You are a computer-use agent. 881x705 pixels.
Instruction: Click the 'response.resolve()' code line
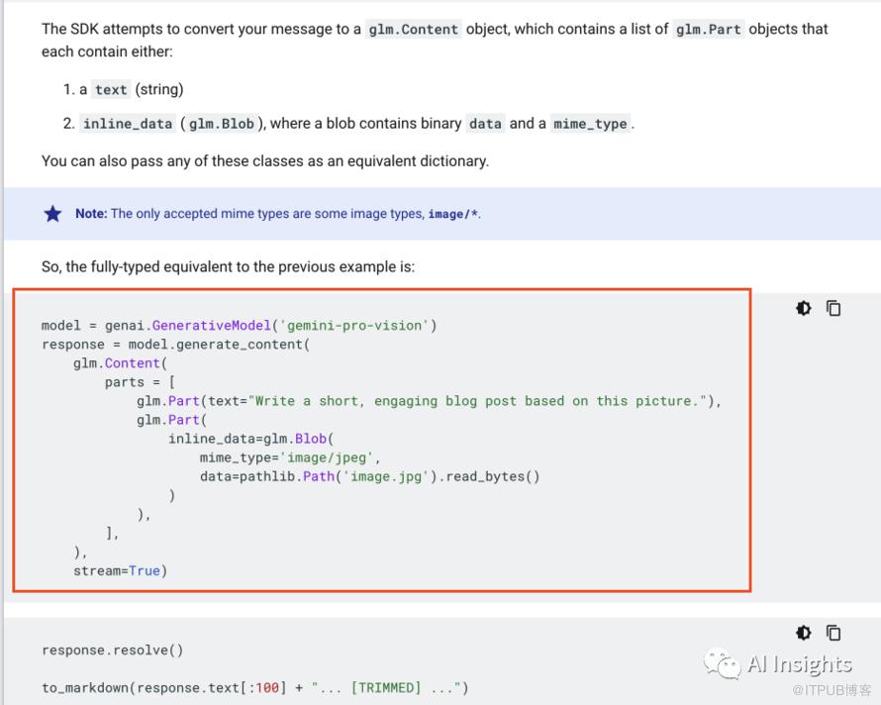[x=113, y=651]
